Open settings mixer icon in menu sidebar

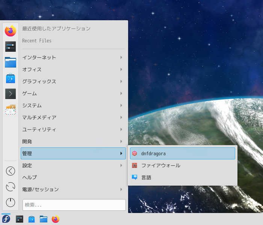pos(11,46)
